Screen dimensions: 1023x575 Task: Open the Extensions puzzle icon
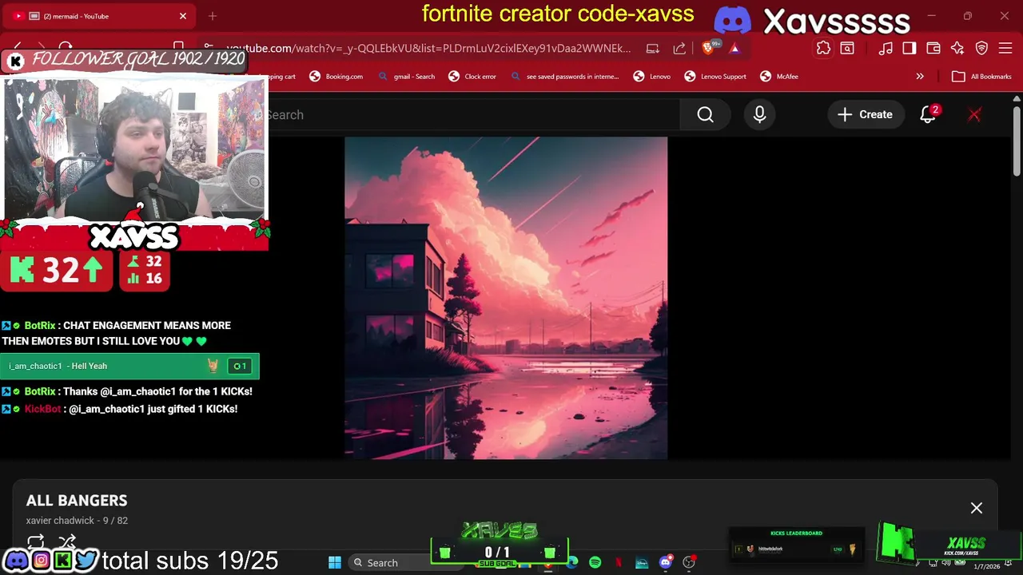click(823, 48)
